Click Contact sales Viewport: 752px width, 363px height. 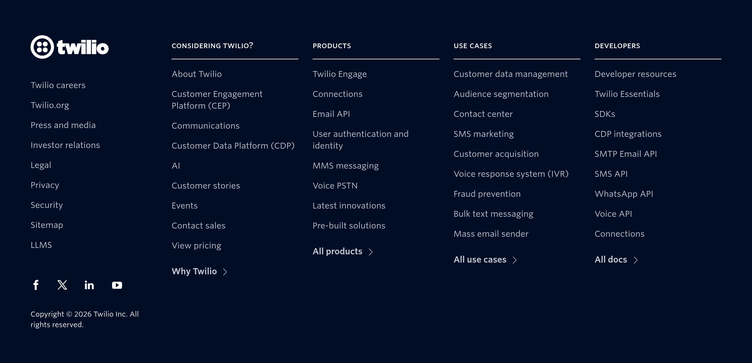point(198,226)
